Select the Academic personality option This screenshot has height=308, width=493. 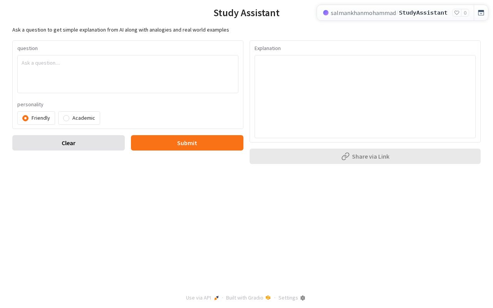click(x=79, y=118)
